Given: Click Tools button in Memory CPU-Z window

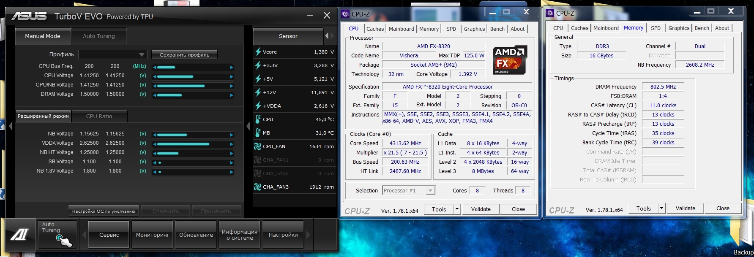Looking at the screenshot, I should pyautogui.click(x=643, y=208).
